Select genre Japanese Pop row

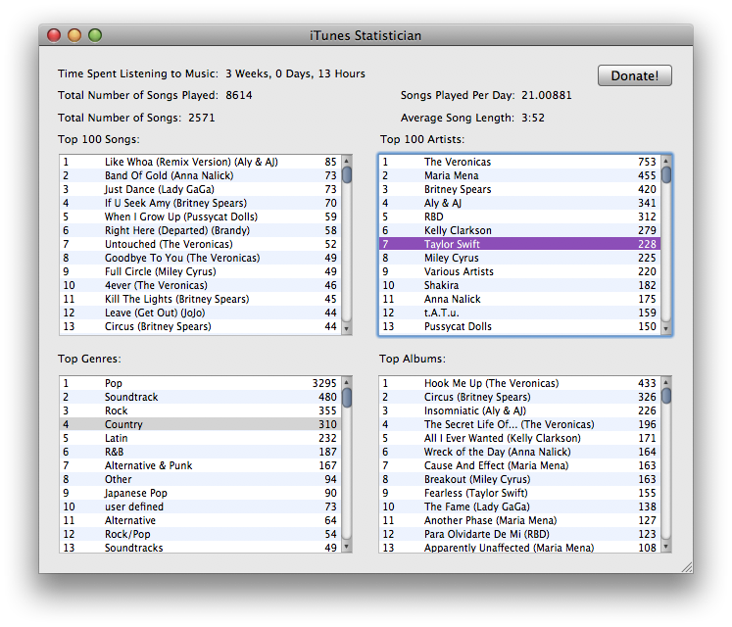tap(201, 493)
